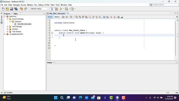Click the Undo toolbar icon

click(21, 9)
